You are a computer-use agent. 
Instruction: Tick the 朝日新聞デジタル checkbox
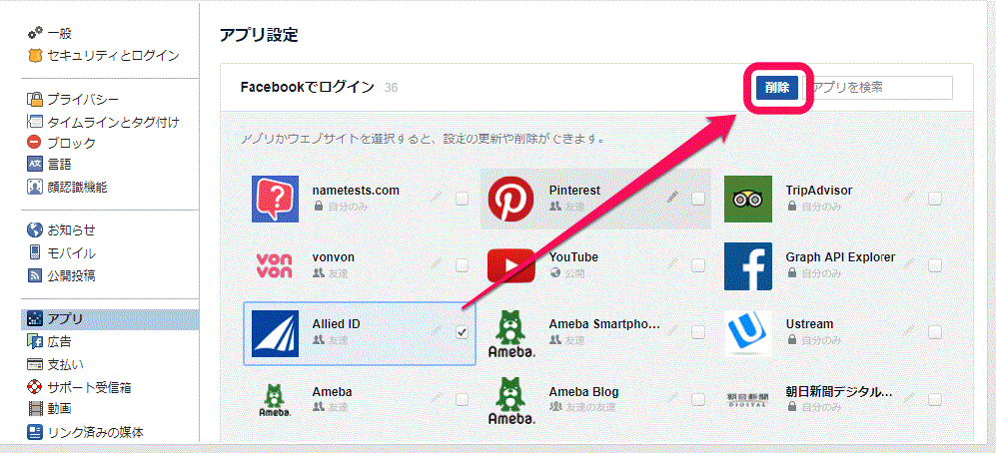click(935, 399)
